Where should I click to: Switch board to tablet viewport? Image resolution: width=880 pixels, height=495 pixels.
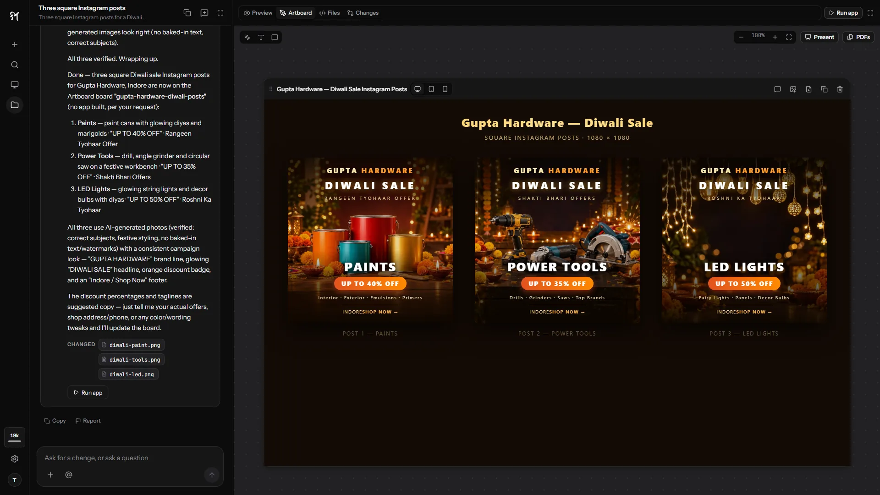pyautogui.click(x=431, y=89)
